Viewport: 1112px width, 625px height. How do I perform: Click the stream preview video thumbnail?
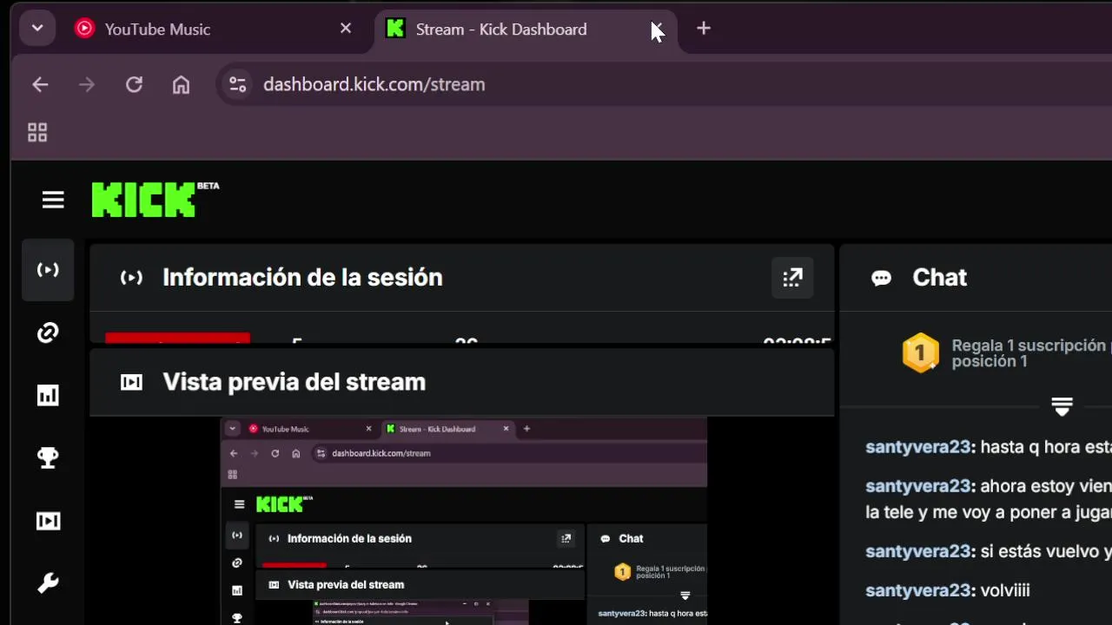click(463, 521)
